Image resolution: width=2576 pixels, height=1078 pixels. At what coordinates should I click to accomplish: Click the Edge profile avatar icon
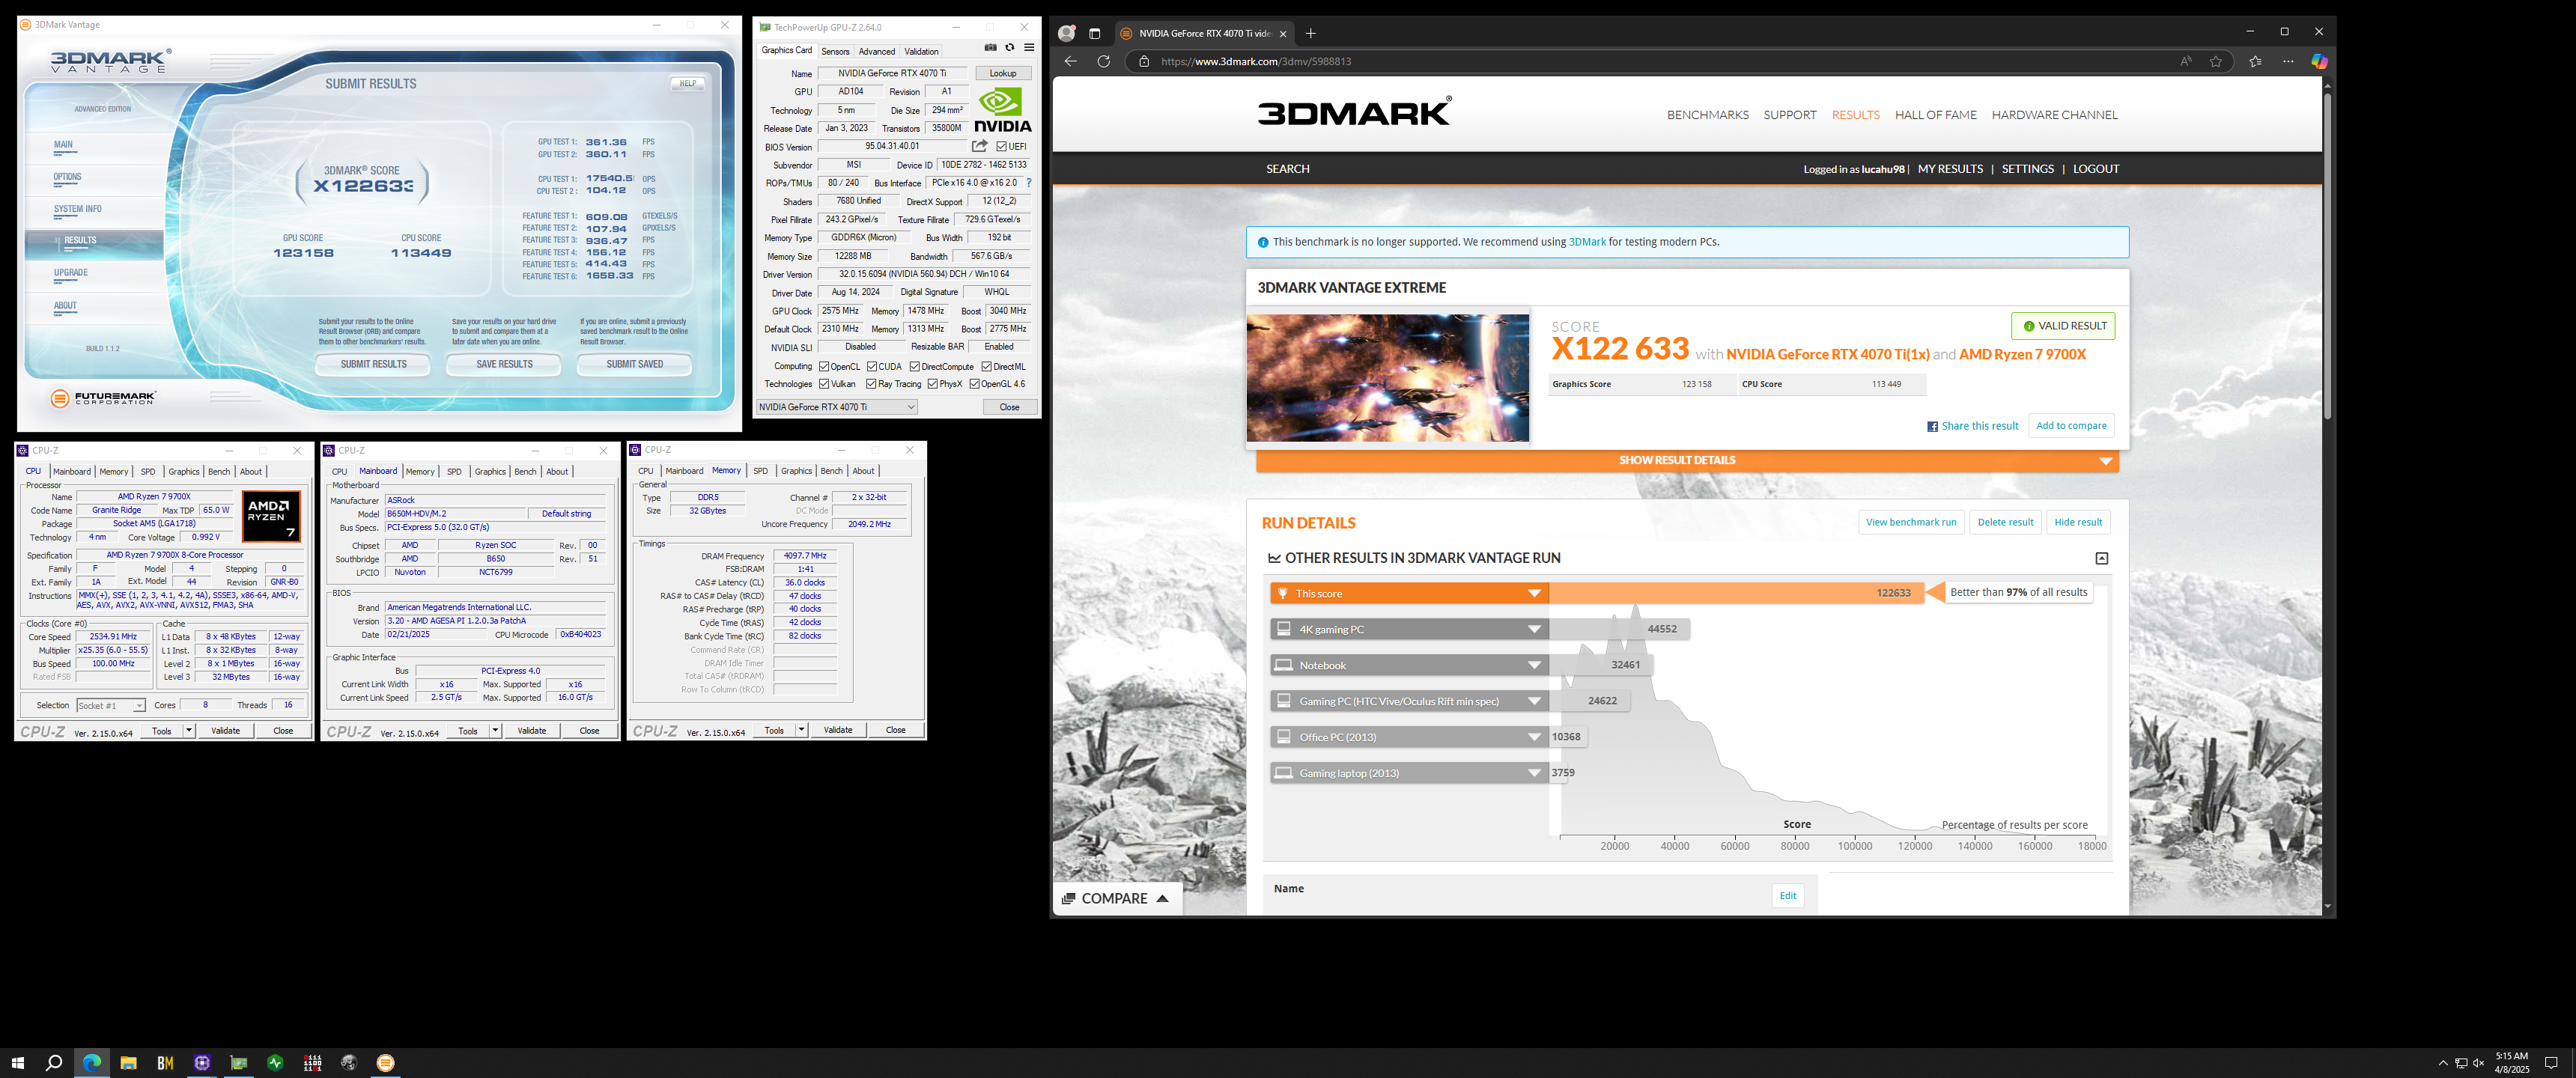click(x=1066, y=33)
